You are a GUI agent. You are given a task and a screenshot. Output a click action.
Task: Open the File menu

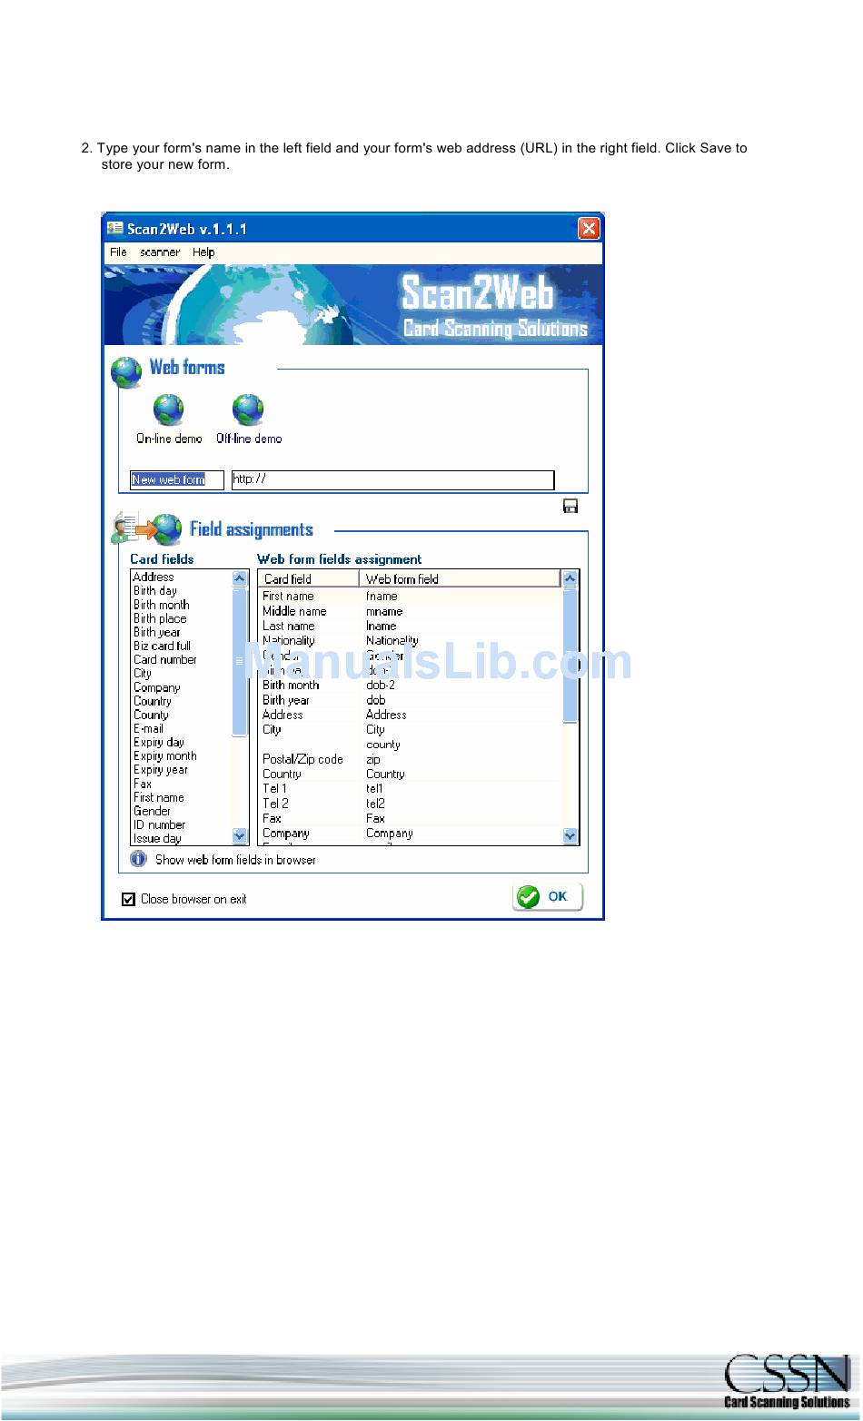[x=118, y=252]
